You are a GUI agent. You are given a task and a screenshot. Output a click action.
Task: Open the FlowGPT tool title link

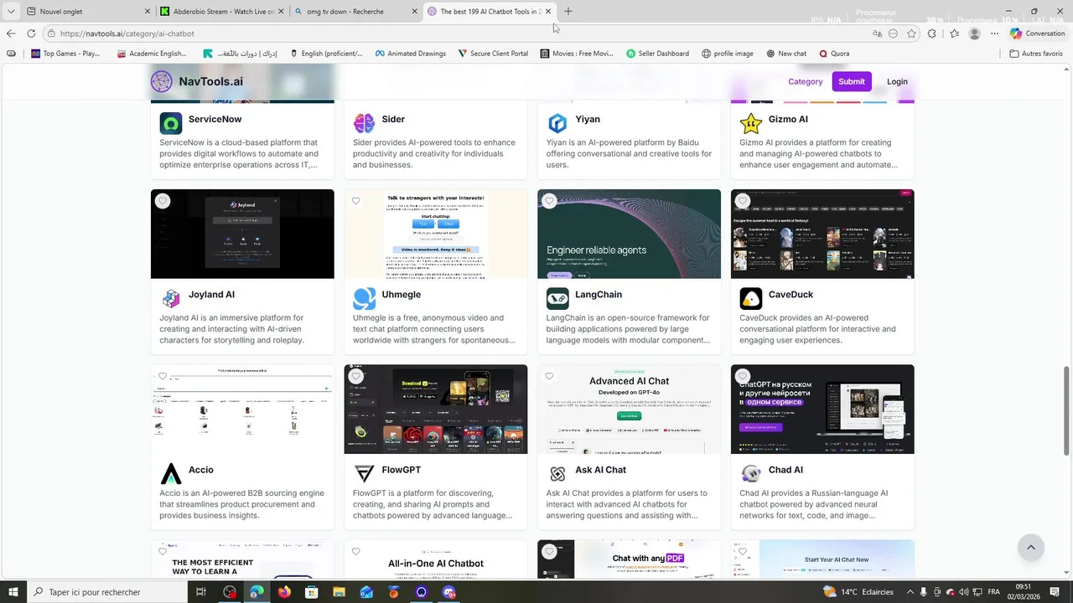pyautogui.click(x=401, y=470)
